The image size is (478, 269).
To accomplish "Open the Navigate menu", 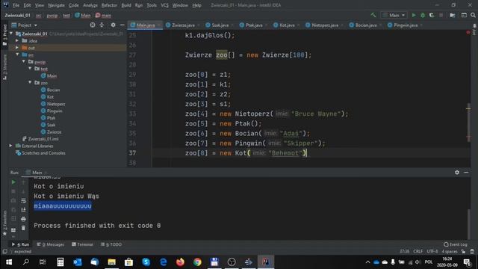I will point(56,5).
